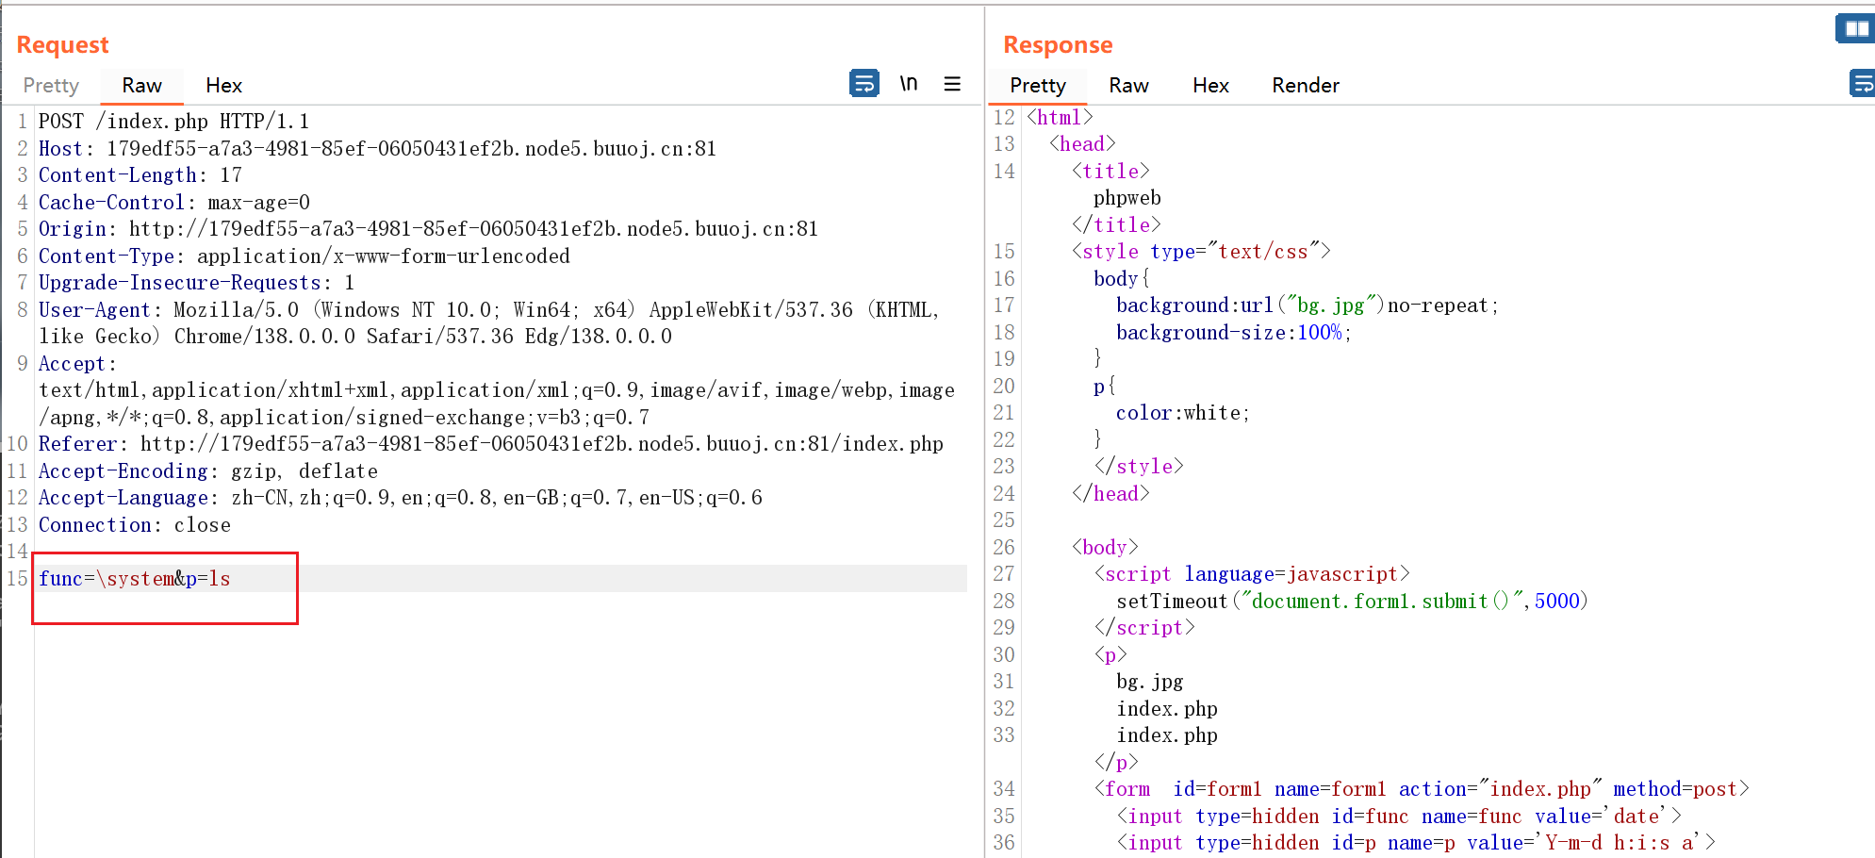
Task: Select the Hex tab in Response
Action: click(1210, 86)
